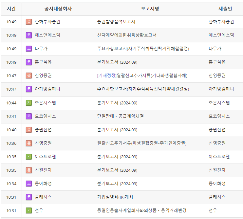243x219 pixels.
Task: Click the 10:34 time cell
Action: coord(11,184)
